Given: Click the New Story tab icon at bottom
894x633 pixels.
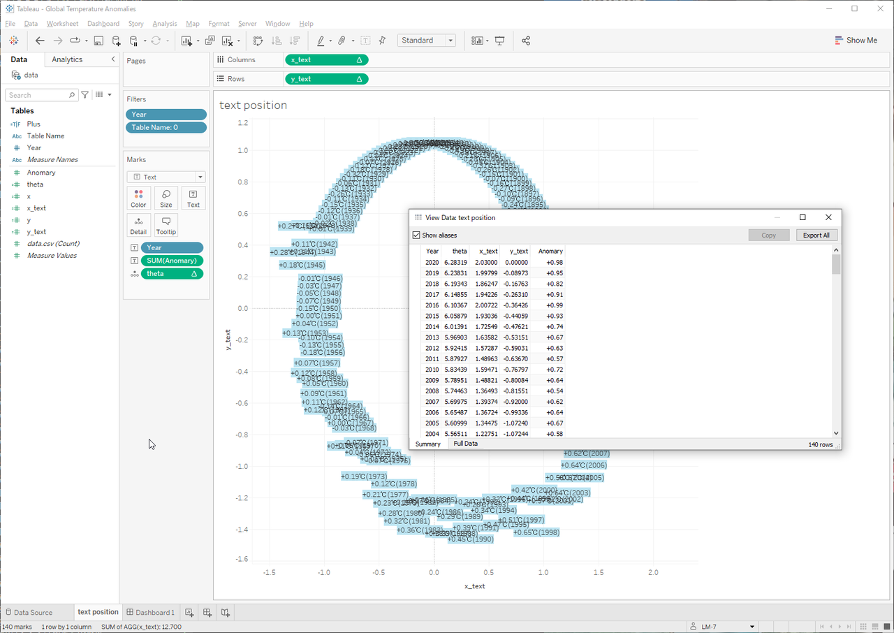Looking at the screenshot, I should pos(225,612).
